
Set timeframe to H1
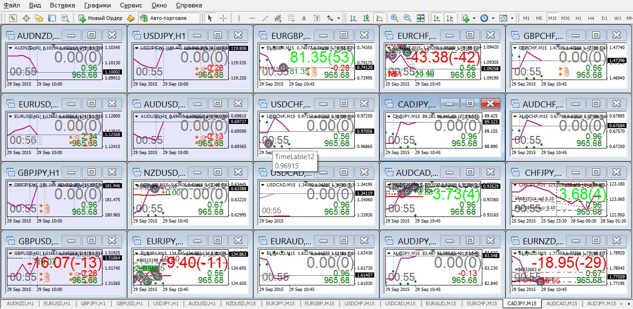click(578, 18)
